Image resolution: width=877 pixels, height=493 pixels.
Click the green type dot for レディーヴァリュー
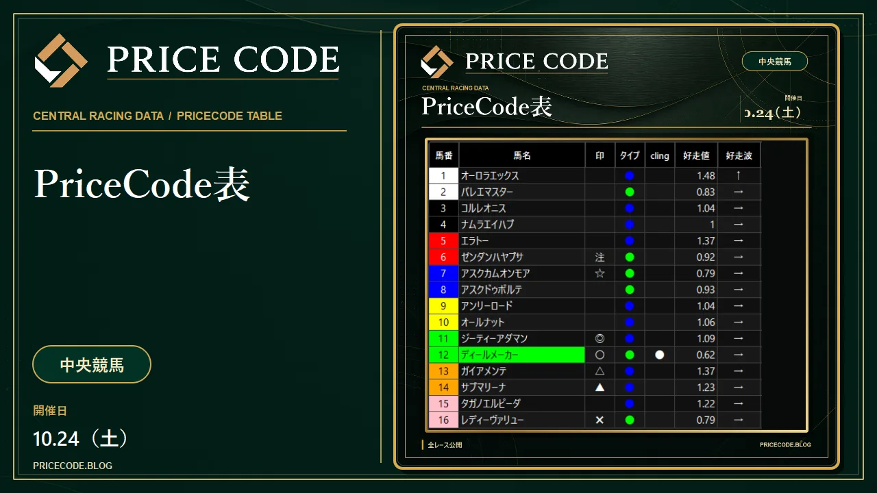pos(630,420)
